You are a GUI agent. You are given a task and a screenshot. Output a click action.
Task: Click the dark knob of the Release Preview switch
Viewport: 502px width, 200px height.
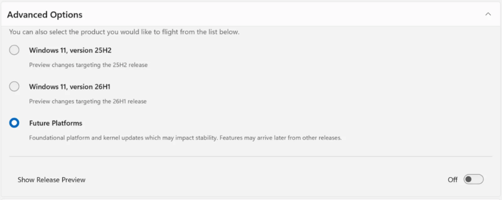click(x=469, y=179)
